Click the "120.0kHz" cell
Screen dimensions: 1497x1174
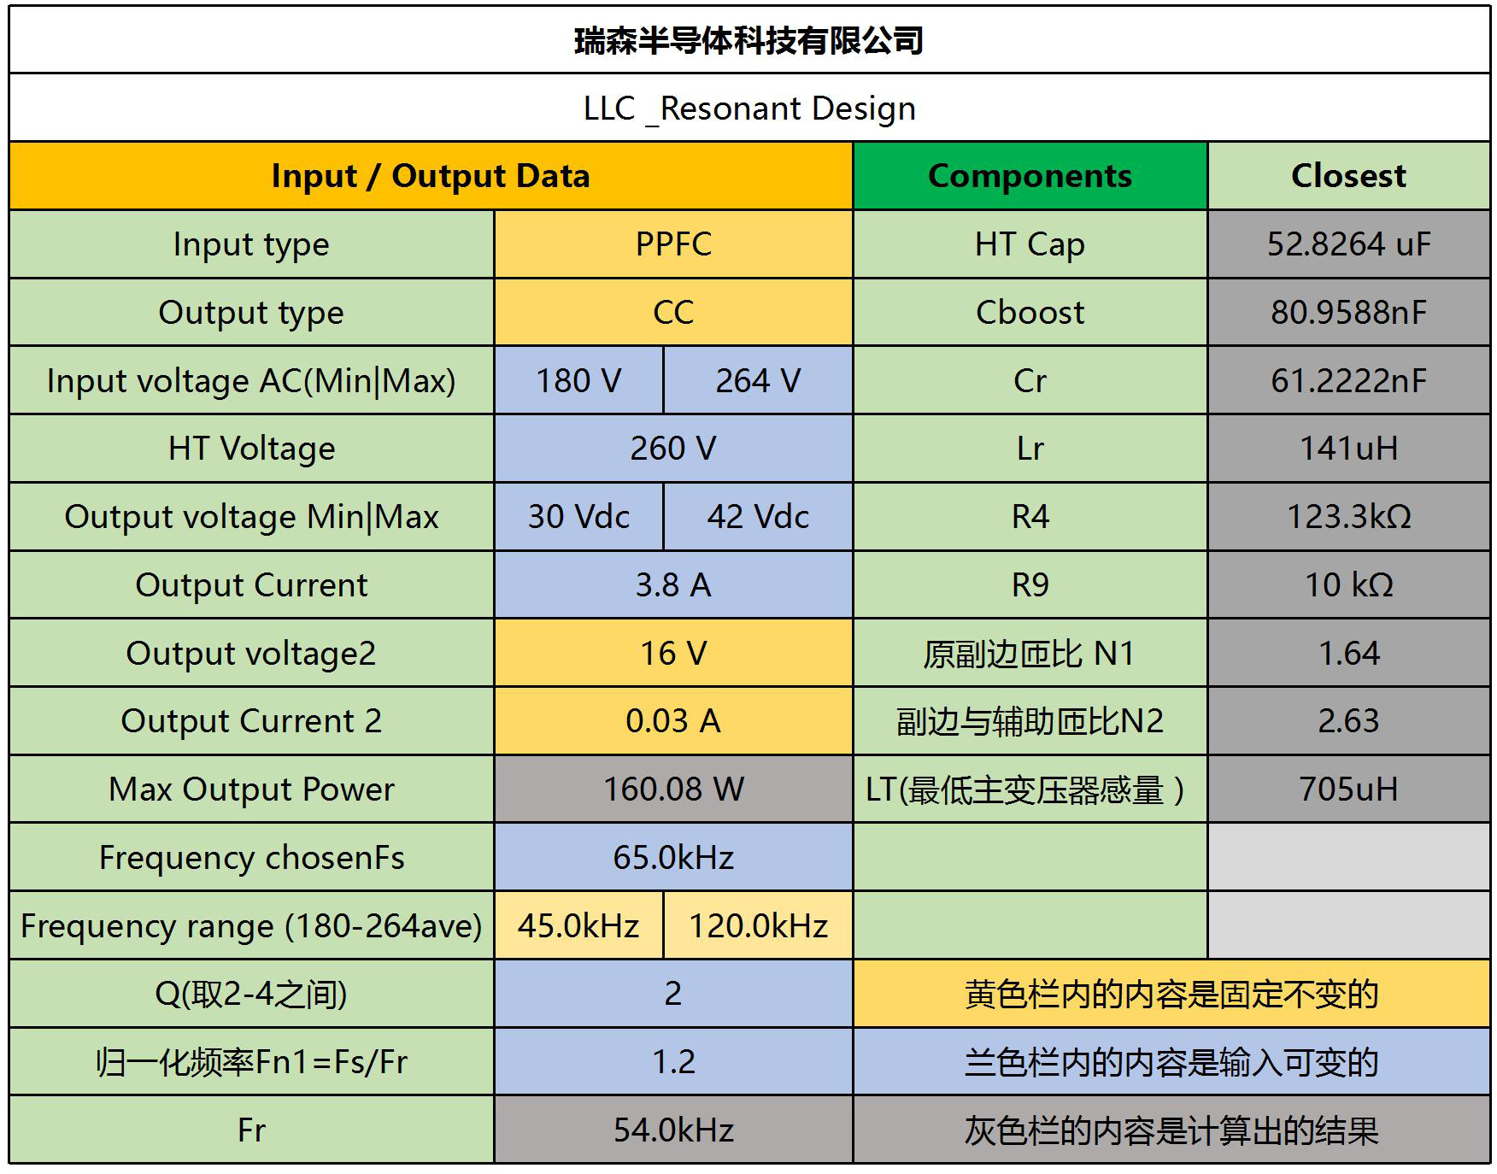coord(758,926)
